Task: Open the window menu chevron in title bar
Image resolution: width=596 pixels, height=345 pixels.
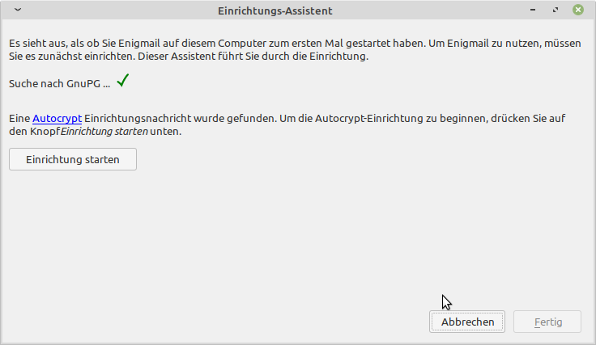Action: tap(19, 11)
